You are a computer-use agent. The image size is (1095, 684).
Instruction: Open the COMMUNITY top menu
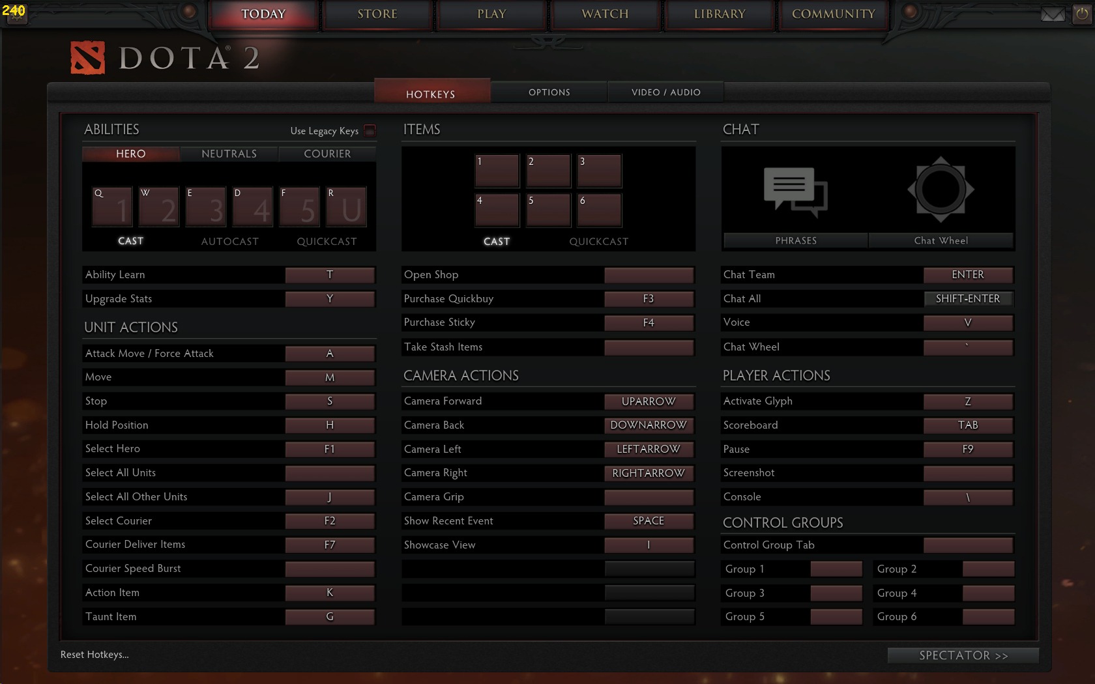click(x=834, y=14)
